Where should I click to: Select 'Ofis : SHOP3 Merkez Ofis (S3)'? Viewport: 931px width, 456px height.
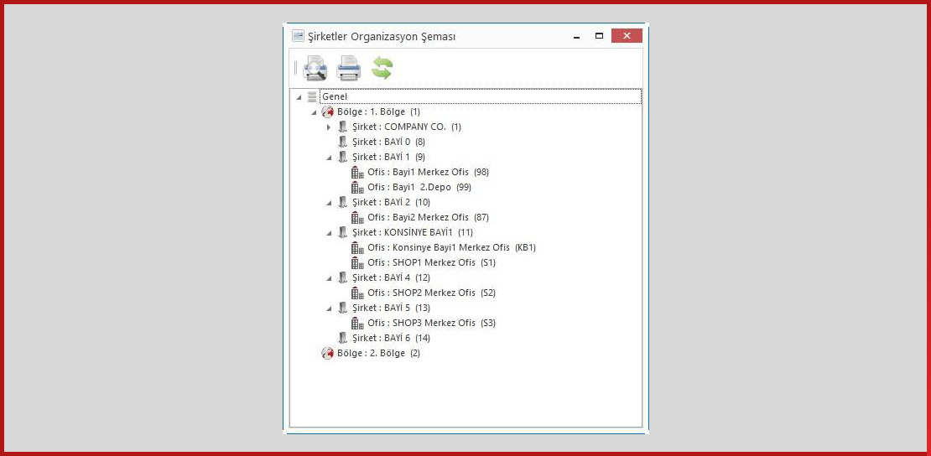point(432,323)
